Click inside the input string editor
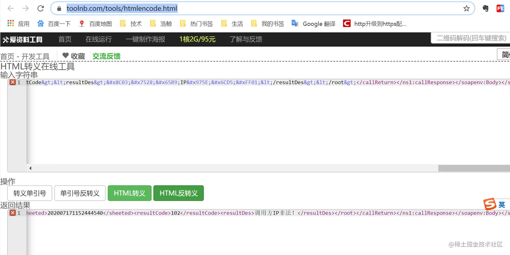 point(268,121)
